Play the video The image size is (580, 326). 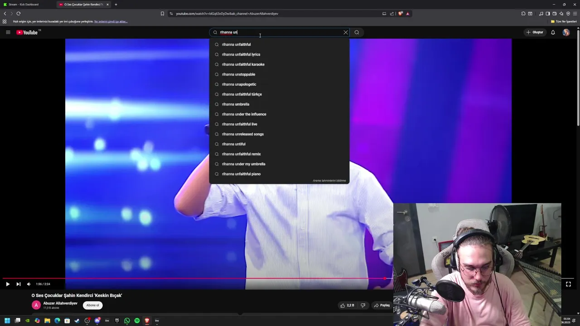(8, 284)
